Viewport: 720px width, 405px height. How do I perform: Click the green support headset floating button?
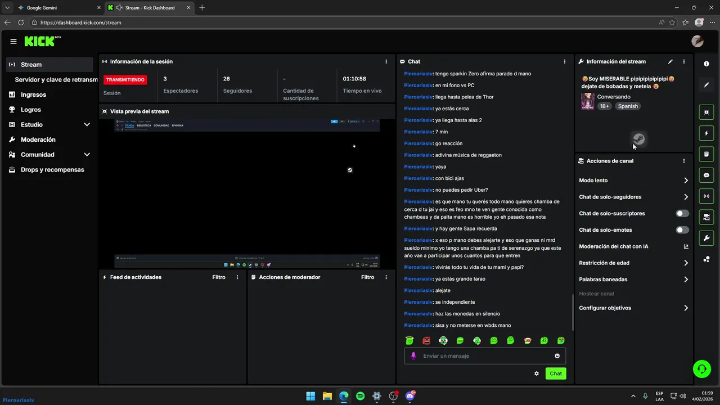[x=702, y=369]
